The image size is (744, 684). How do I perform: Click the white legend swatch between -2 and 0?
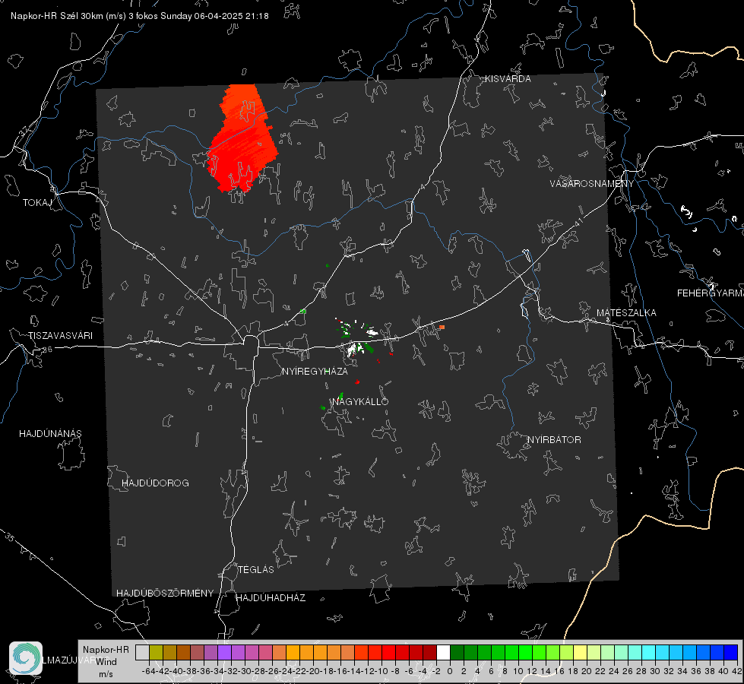(443, 652)
